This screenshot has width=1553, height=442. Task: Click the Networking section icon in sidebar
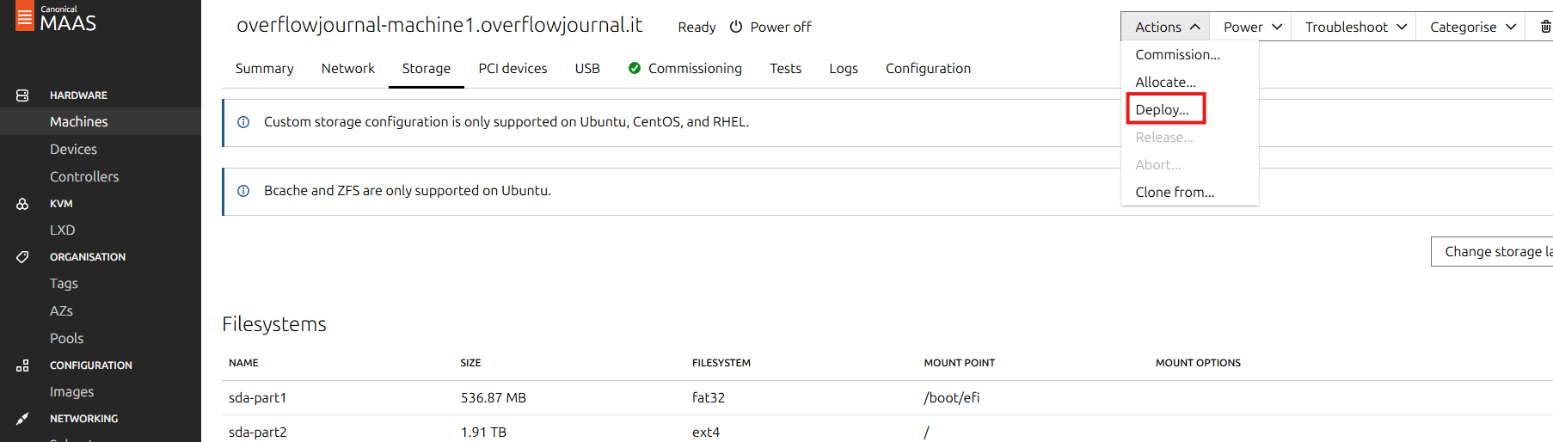pos(22,419)
